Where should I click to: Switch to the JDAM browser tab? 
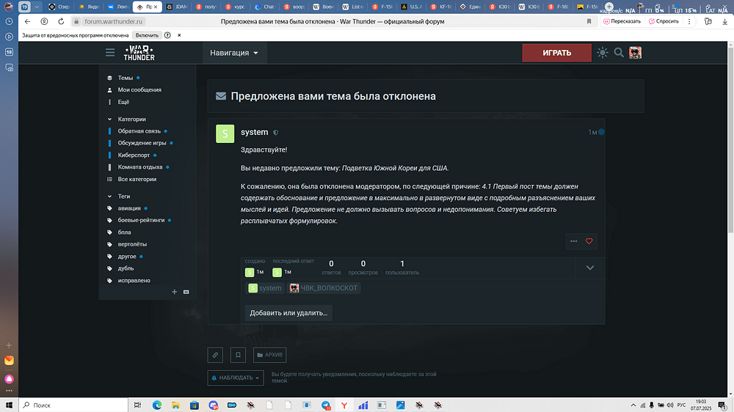176,7
